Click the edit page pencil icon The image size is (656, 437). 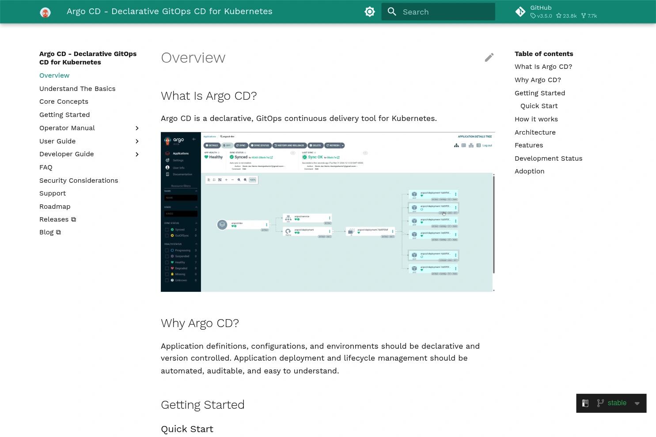[x=489, y=57]
